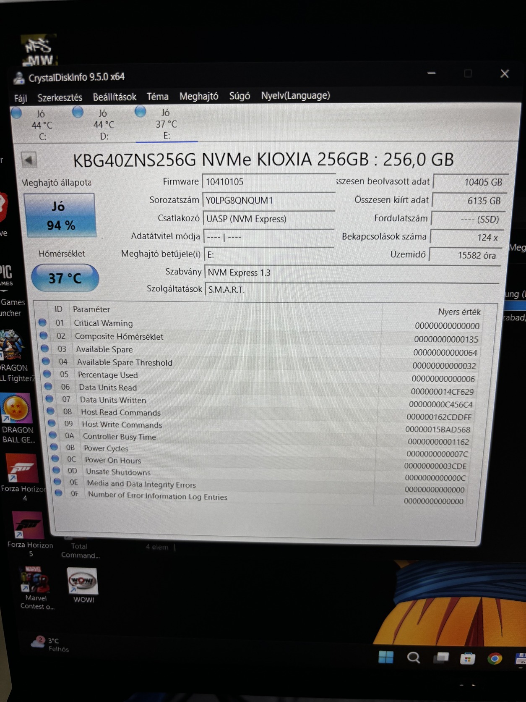The image size is (526, 702).
Task: Click the Jó 94 % health status button
Action: 60,215
